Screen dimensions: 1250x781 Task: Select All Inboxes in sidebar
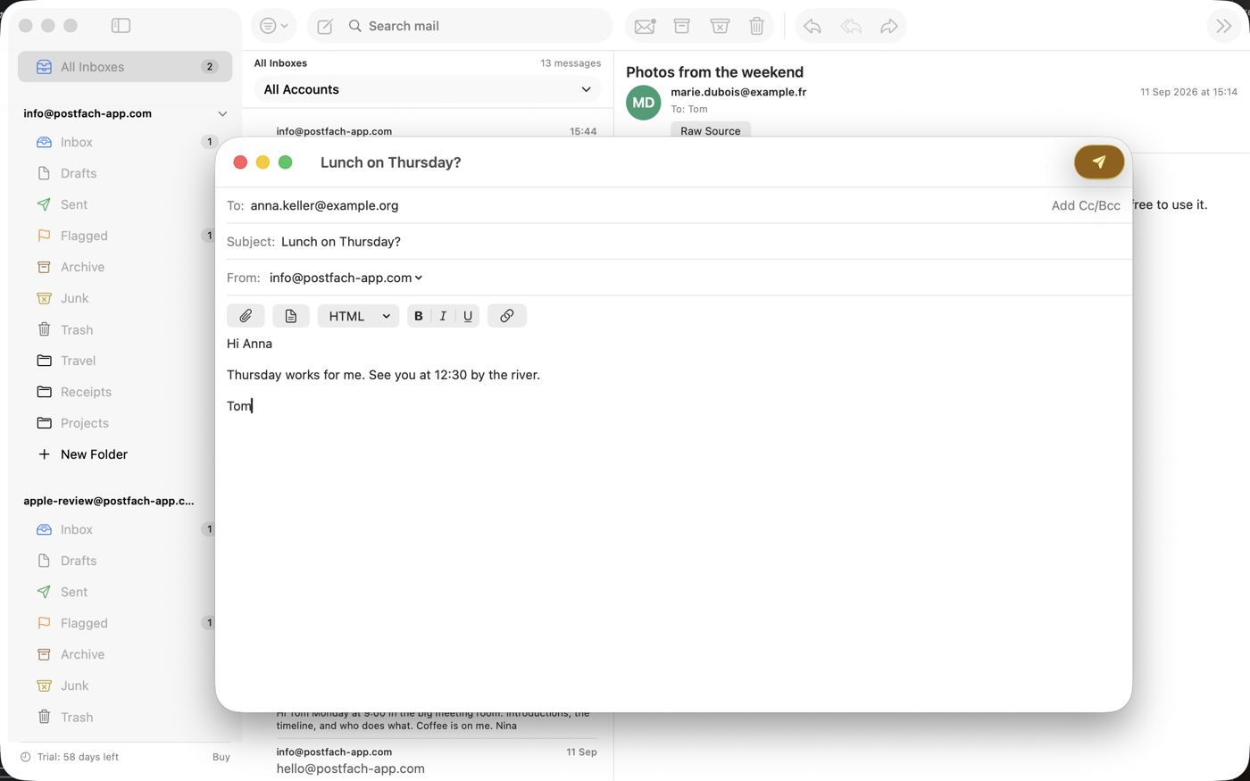pyautogui.click(x=125, y=67)
